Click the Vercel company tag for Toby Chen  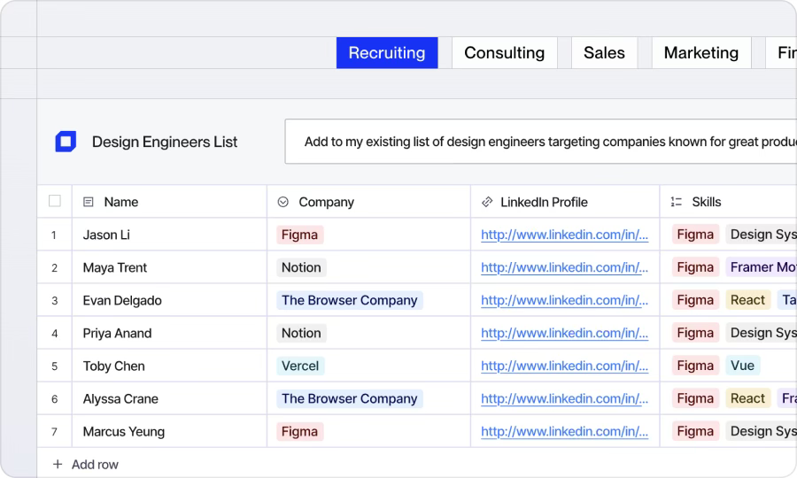[x=300, y=366]
